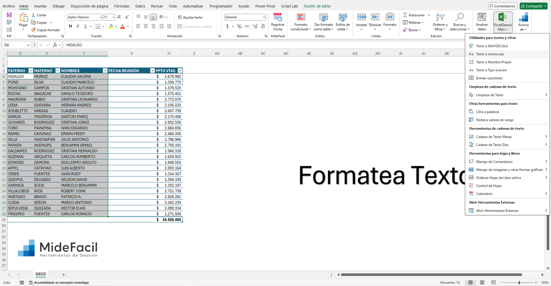551x286 pixels.
Task: Click the Comentarios button
Action: (502, 6)
